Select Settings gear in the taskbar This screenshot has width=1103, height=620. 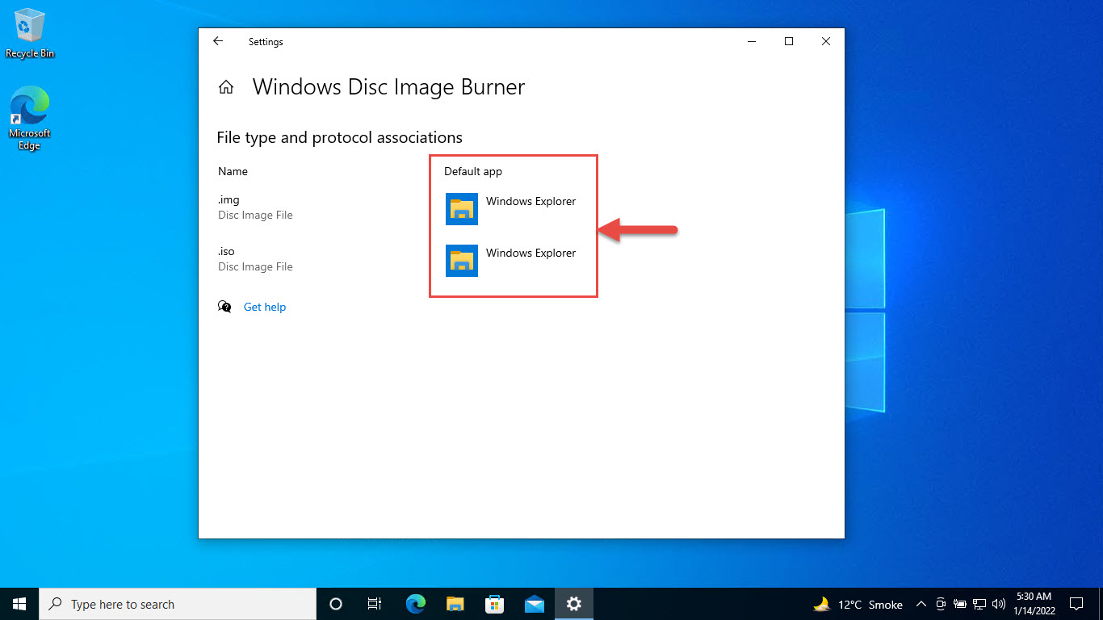[x=574, y=604]
